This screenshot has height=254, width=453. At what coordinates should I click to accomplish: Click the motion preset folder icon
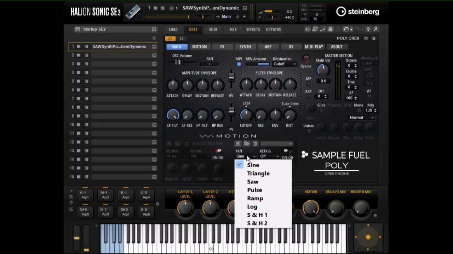(247, 144)
